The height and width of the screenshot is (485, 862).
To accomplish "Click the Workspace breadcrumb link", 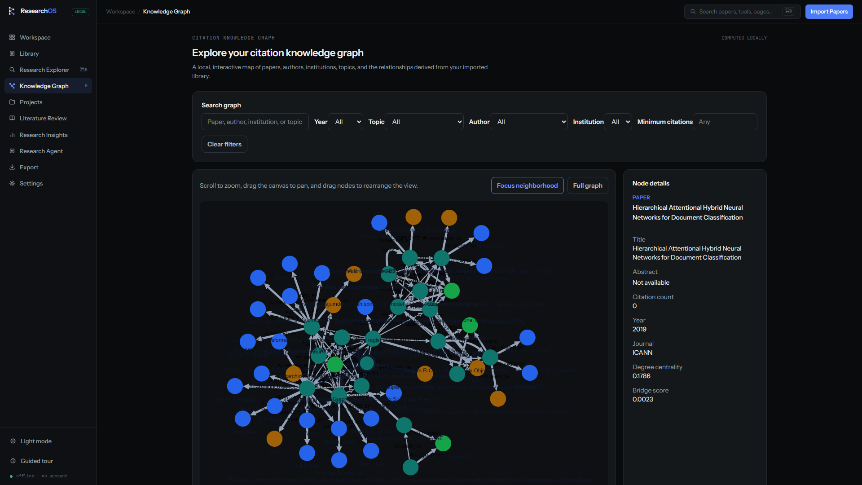I will click(x=120, y=12).
